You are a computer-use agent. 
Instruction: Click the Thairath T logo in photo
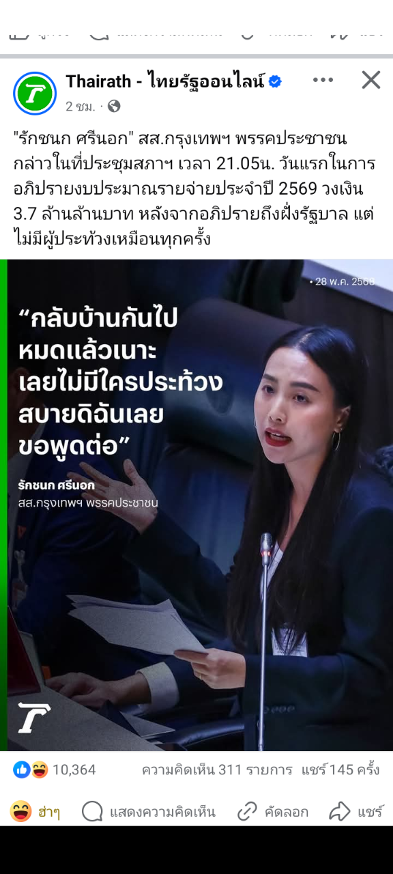pyautogui.click(x=33, y=717)
